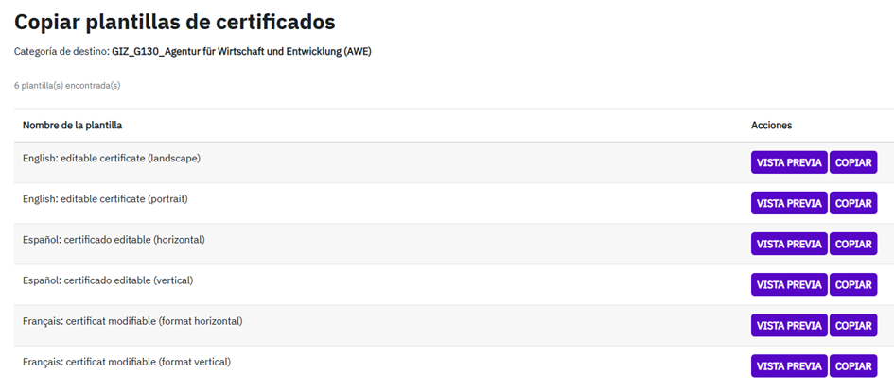Preview the Español horizontal certificate template
The image size is (894, 390).
click(789, 244)
